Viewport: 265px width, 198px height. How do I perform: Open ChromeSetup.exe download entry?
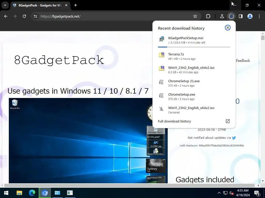[x=194, y=97]
